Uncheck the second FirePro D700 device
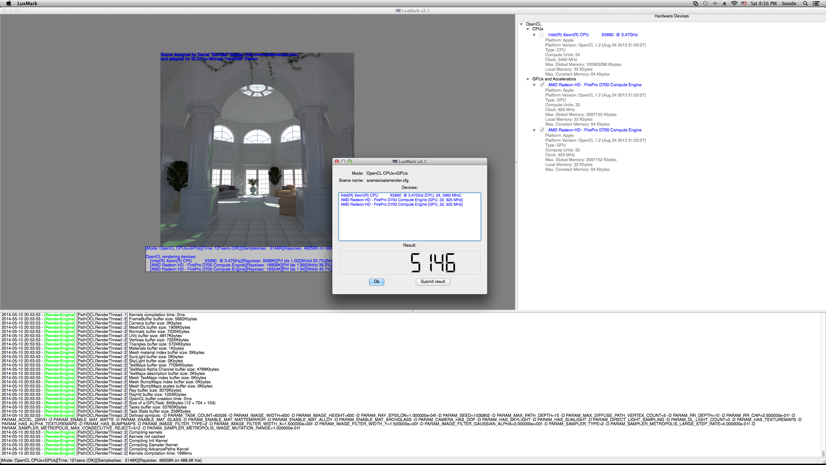This screenshot has height=465, width=826. pyautogui.click(x=542, y=130)
